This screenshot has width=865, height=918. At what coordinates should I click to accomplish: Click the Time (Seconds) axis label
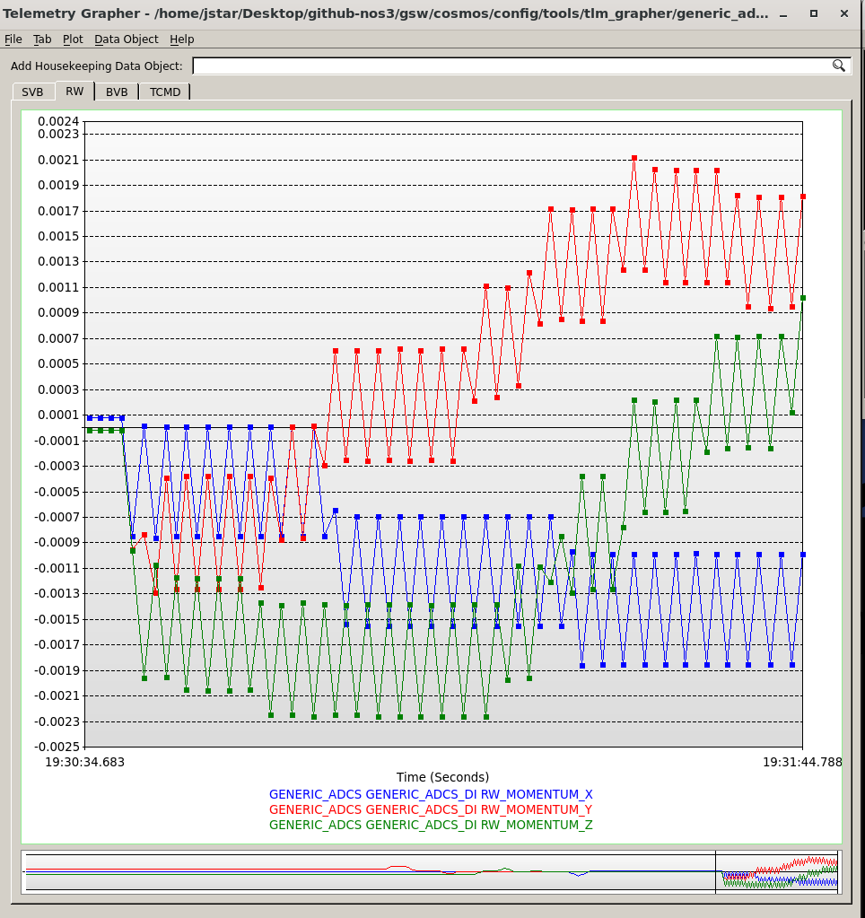tap(442, 777)
